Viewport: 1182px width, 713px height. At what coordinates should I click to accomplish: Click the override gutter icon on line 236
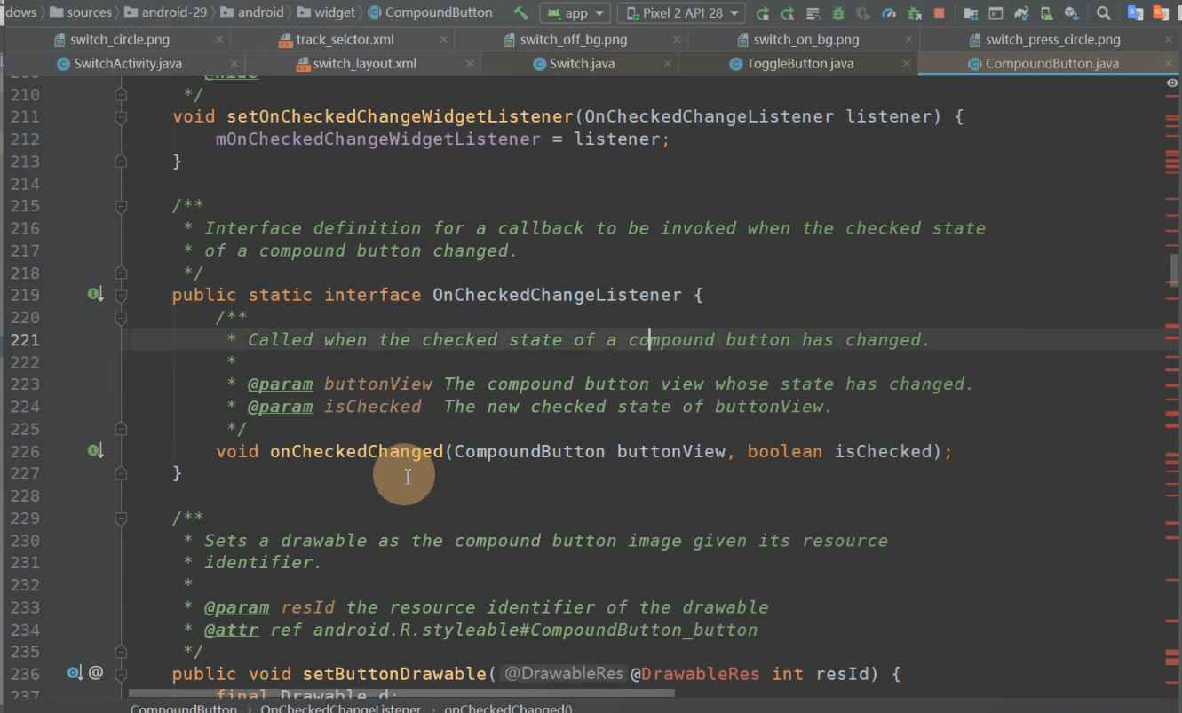click(x=75, y=673)
